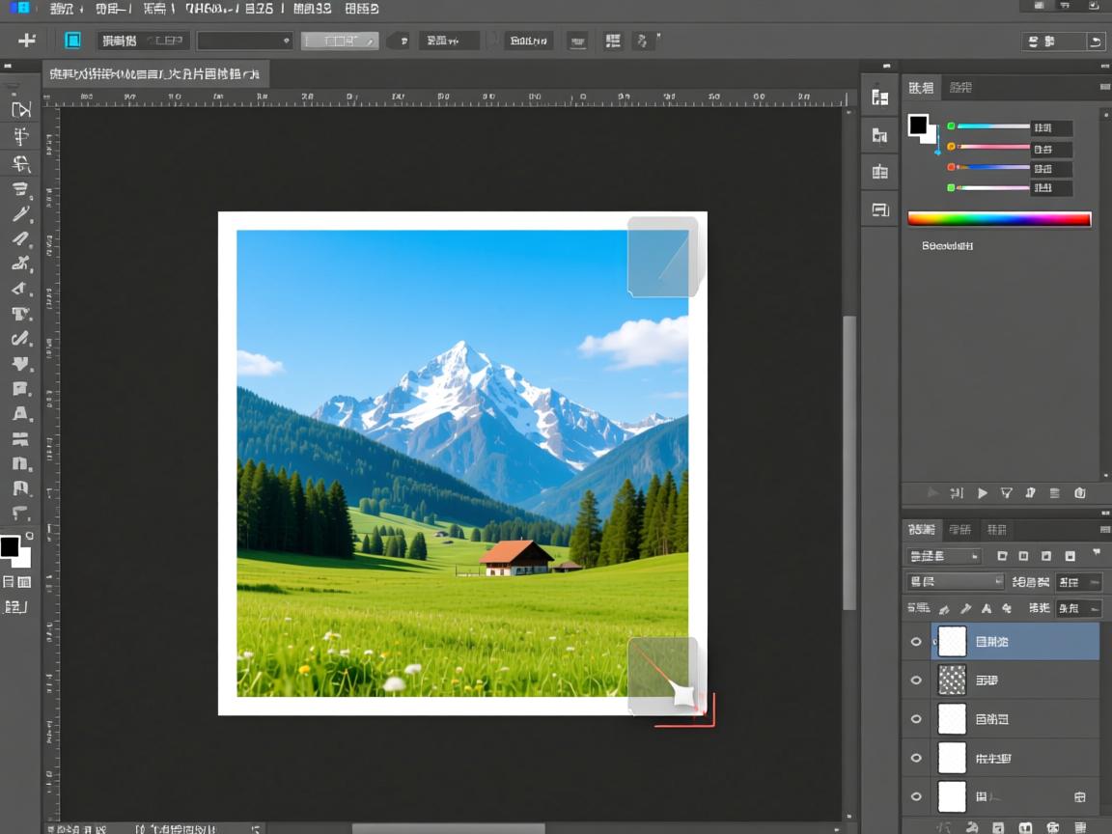Click the Type tool in left toolbar

(x=20, y=314)
